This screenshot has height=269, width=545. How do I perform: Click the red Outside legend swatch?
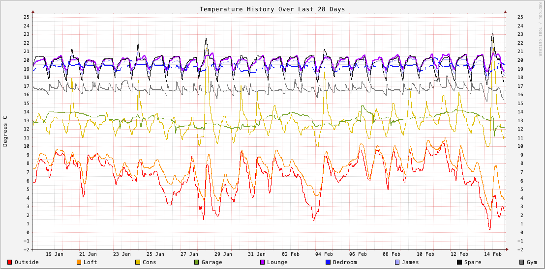(x=10, y=262)
